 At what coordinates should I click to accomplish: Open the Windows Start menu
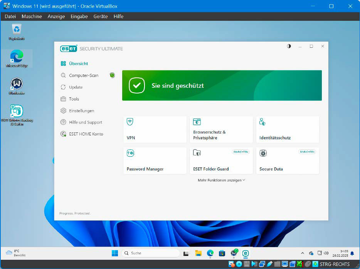pyautogui.click(x=115, y=253)
